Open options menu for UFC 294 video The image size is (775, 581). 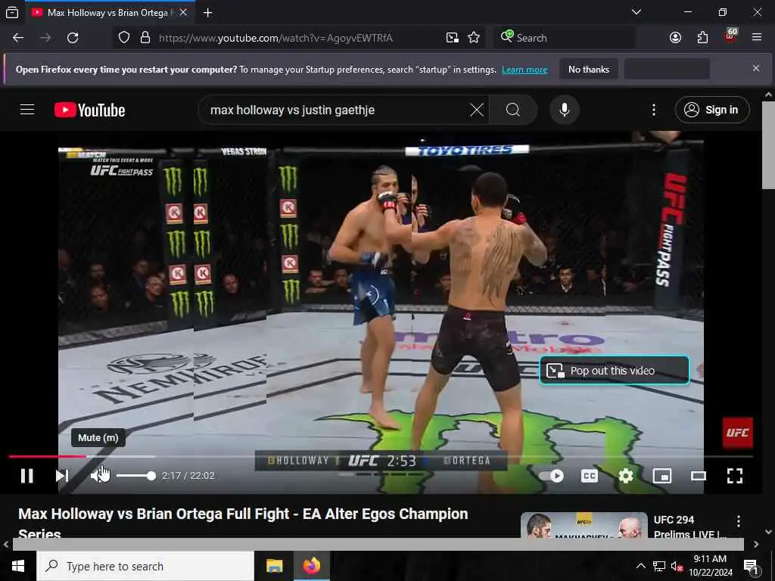pos(739,521)
